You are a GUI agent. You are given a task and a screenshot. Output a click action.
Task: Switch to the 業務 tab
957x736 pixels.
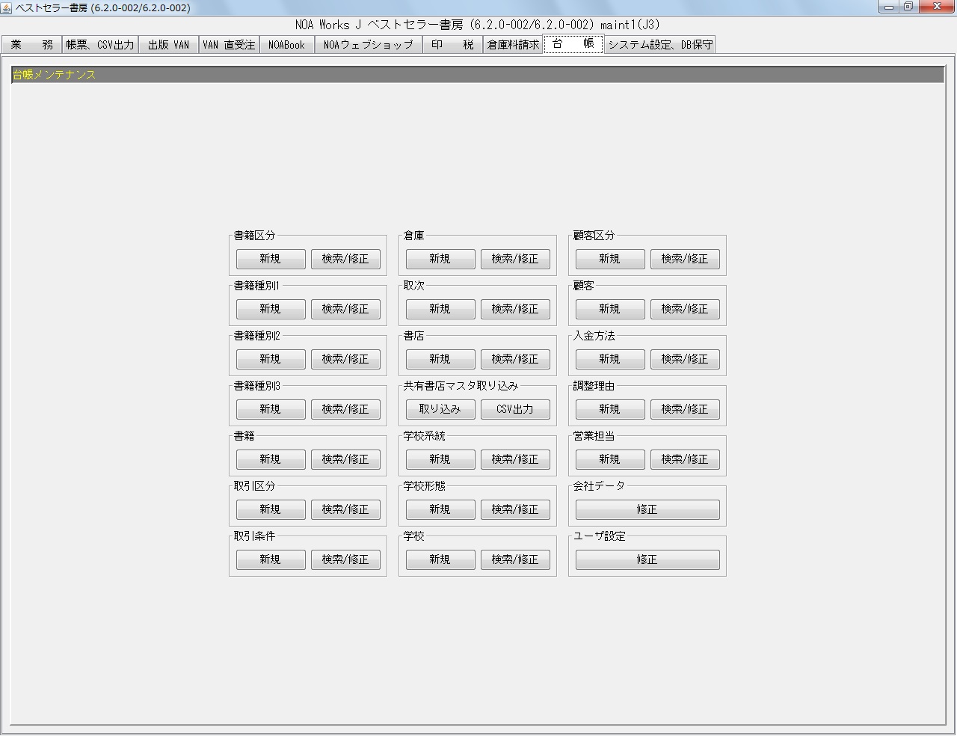pyautogui.click(x=31, y=44)
